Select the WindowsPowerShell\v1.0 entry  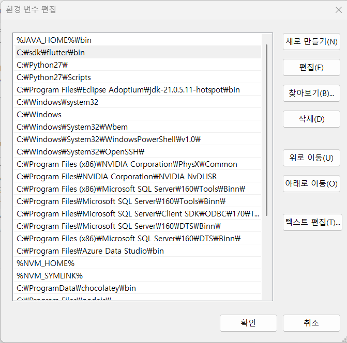point(138,139)
